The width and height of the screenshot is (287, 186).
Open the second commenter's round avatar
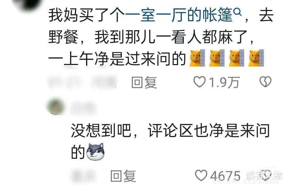[x=56, y=107]
